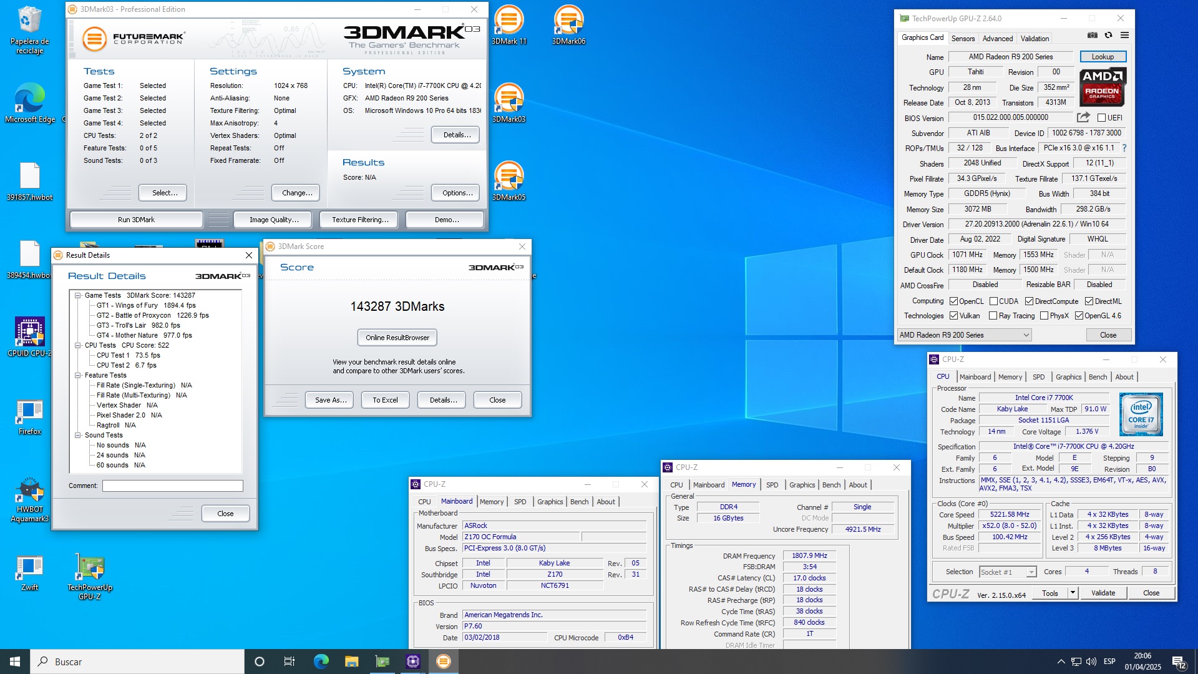1198x674 pixels.
Task: Click Bus Interface question mark icon
Action: pos(1124,148)
